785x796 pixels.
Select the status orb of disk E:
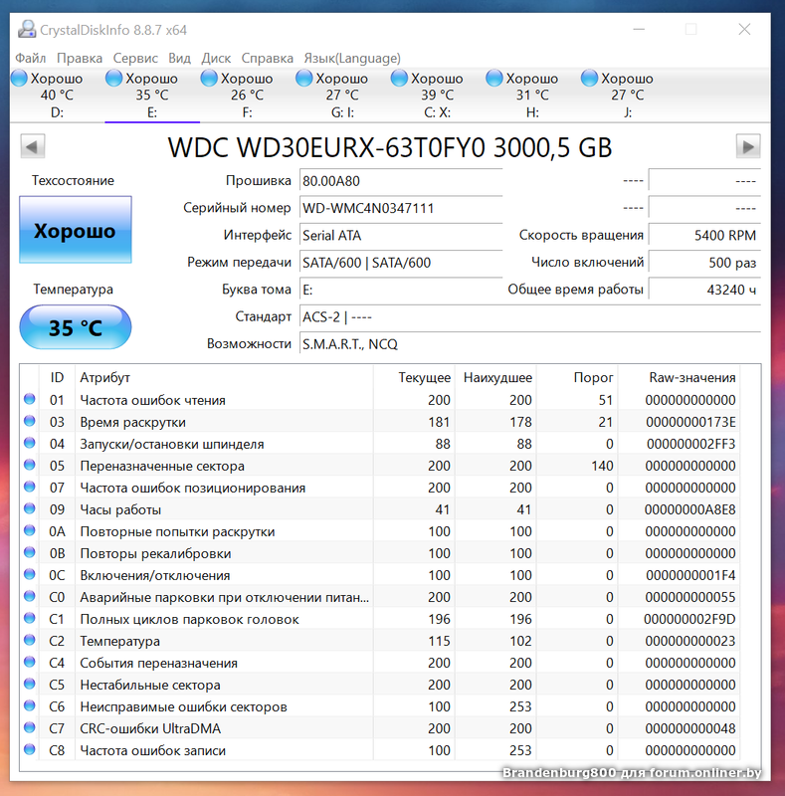pos(113,79)
